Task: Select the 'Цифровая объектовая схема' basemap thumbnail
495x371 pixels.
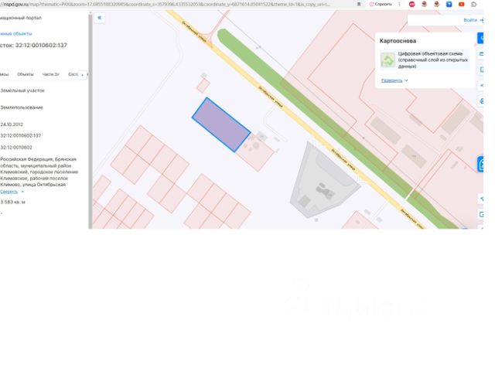Action: (387, 60)
